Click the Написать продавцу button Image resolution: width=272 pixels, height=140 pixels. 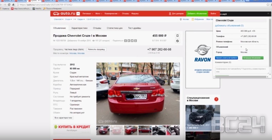[96, 49]
